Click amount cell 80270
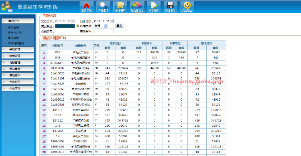301x156 pixels. pos(155,53)
